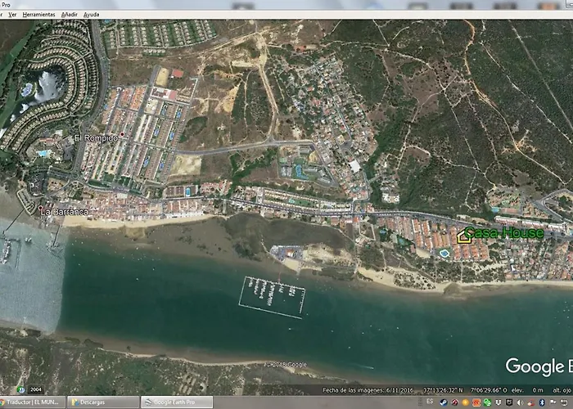The image size is (573, 409).
Task: Click the yellow Casa-House placemark icon
Action: point(464,236)
